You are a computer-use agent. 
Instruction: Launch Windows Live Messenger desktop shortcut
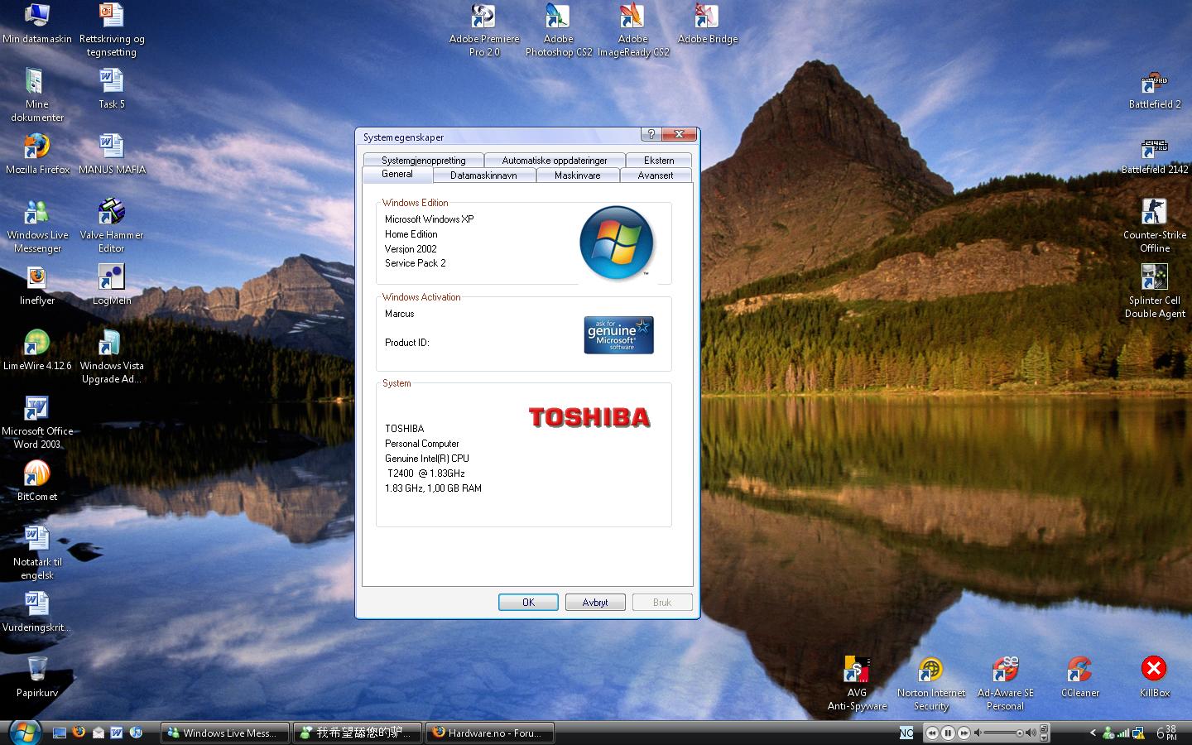(36, 226)
